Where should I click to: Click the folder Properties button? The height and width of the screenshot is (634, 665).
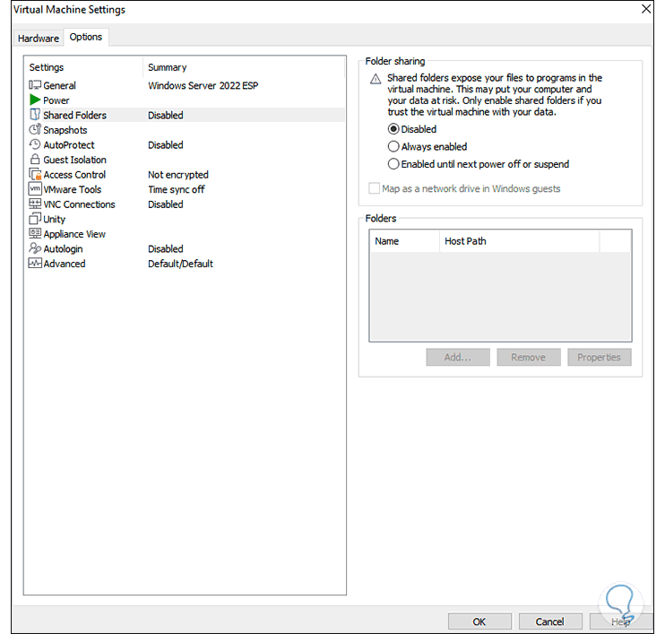[x=599, y=357]
